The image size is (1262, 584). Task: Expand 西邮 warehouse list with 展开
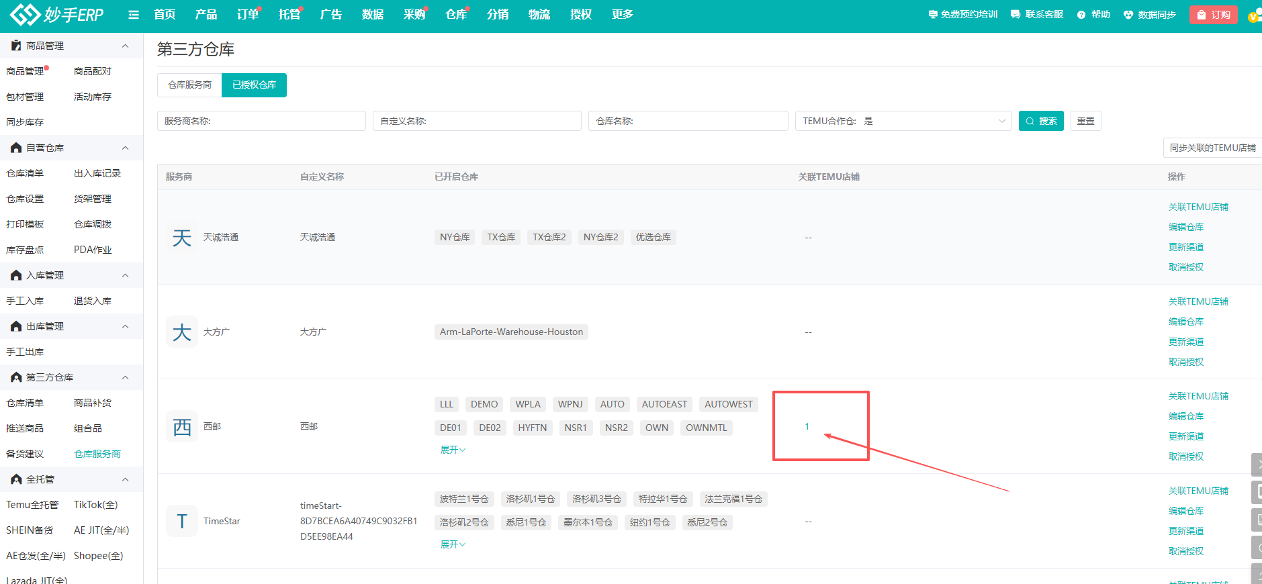click(x=452, y=450)
